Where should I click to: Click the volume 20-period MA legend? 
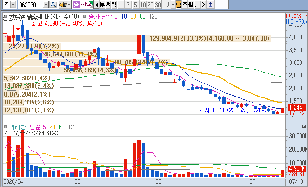coord(52,127)
